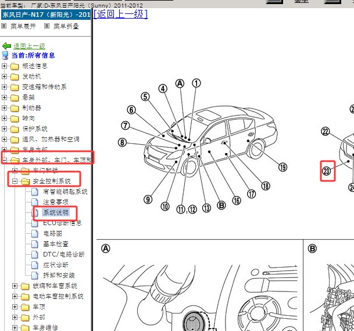Click the document icon for 基本检查

pos(34,244)
